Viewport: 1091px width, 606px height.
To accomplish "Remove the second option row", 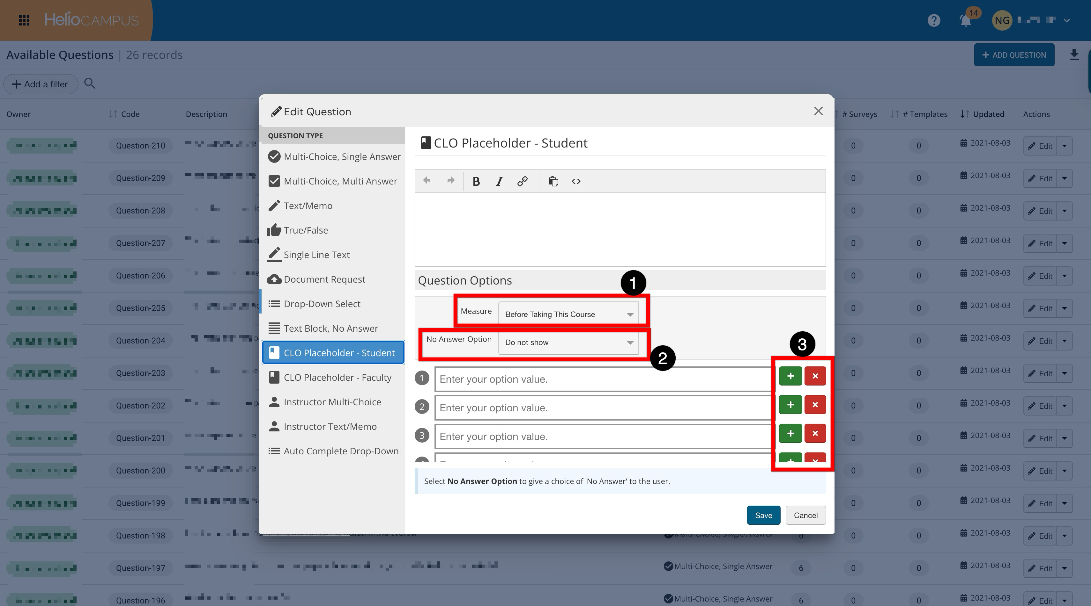I will pos(814,405).
